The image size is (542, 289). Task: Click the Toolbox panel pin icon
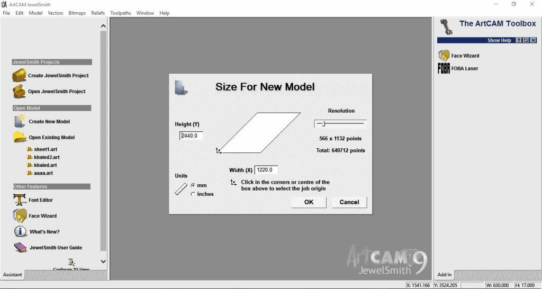(x=526, y=40)
